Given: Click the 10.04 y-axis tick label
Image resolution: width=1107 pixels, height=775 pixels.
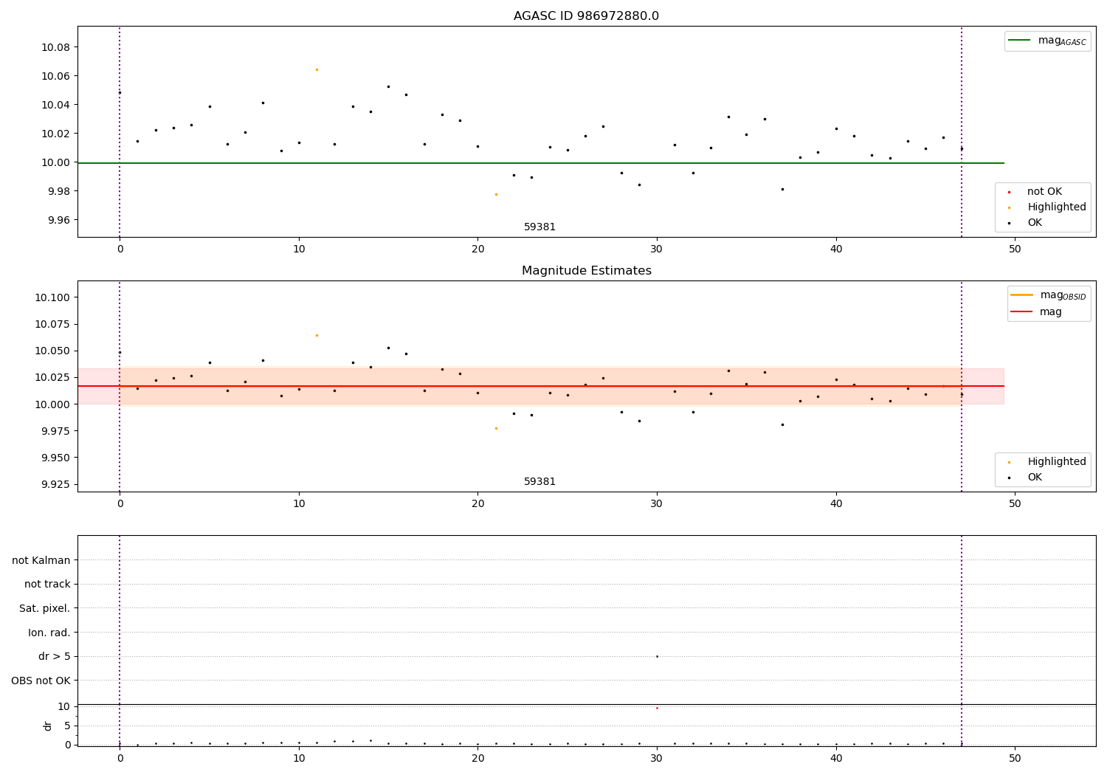Looking at the screenshot, I should coord(55,105).
